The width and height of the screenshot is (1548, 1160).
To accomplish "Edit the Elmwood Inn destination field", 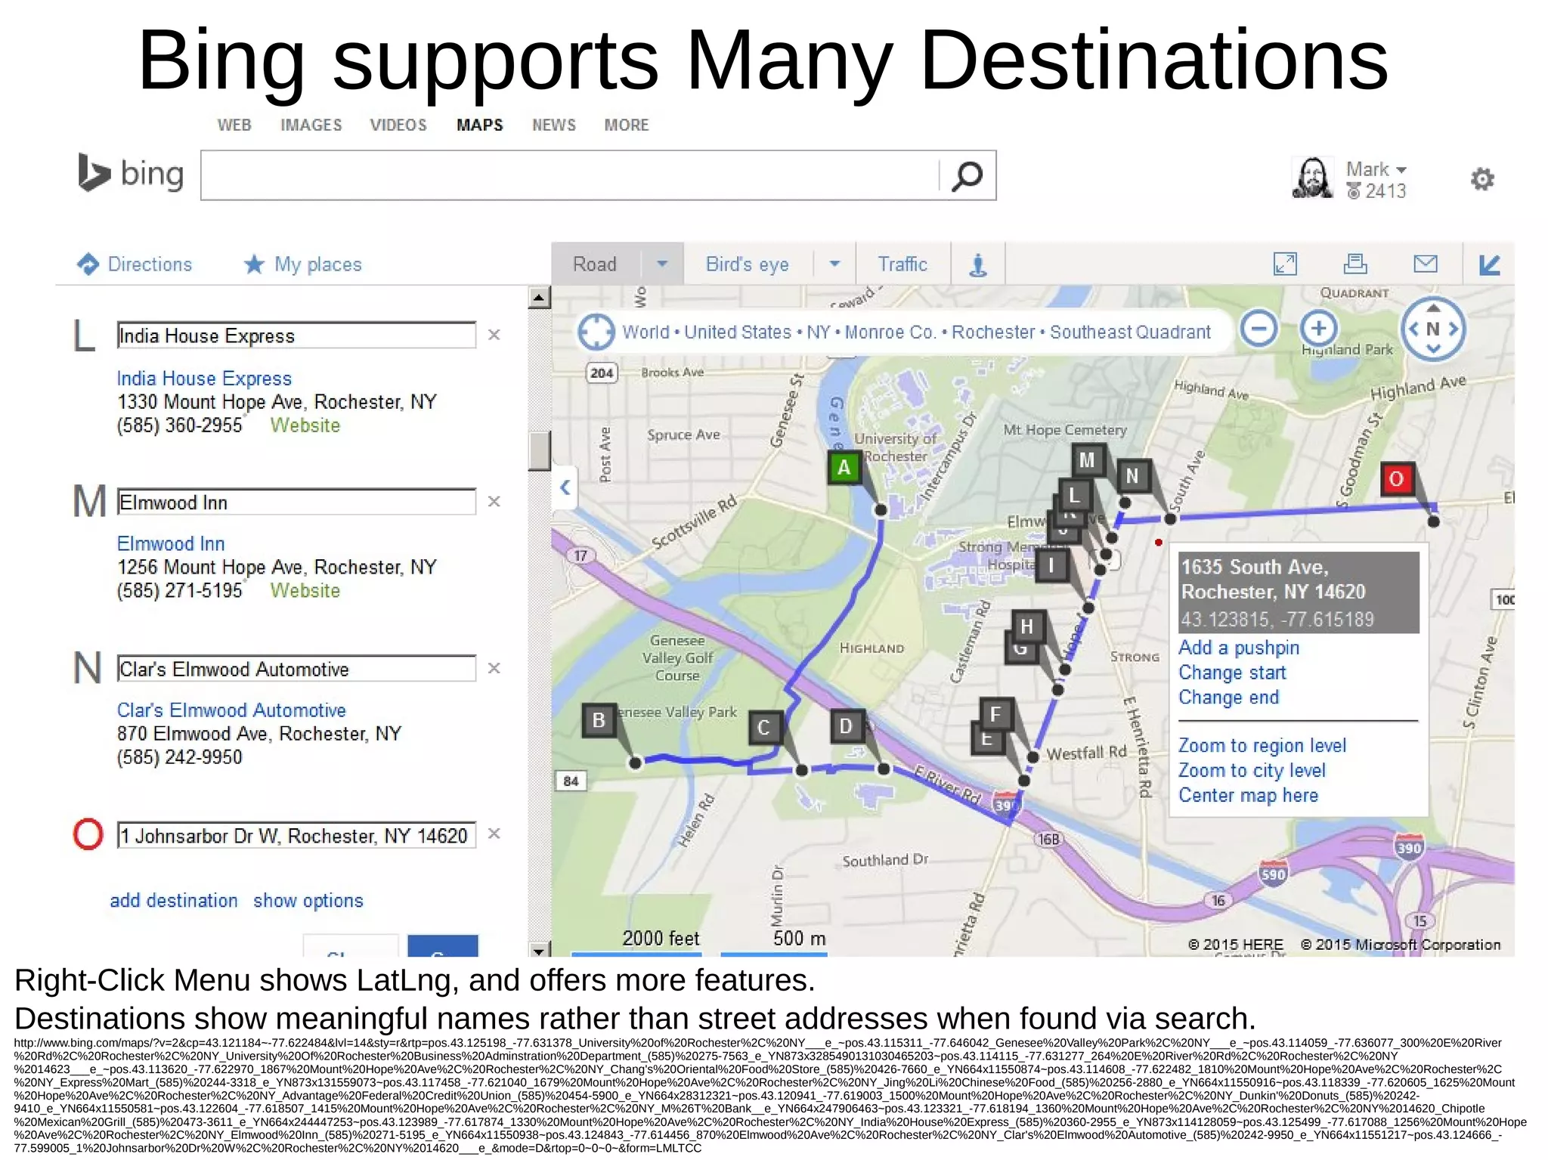I will point(297,503).
